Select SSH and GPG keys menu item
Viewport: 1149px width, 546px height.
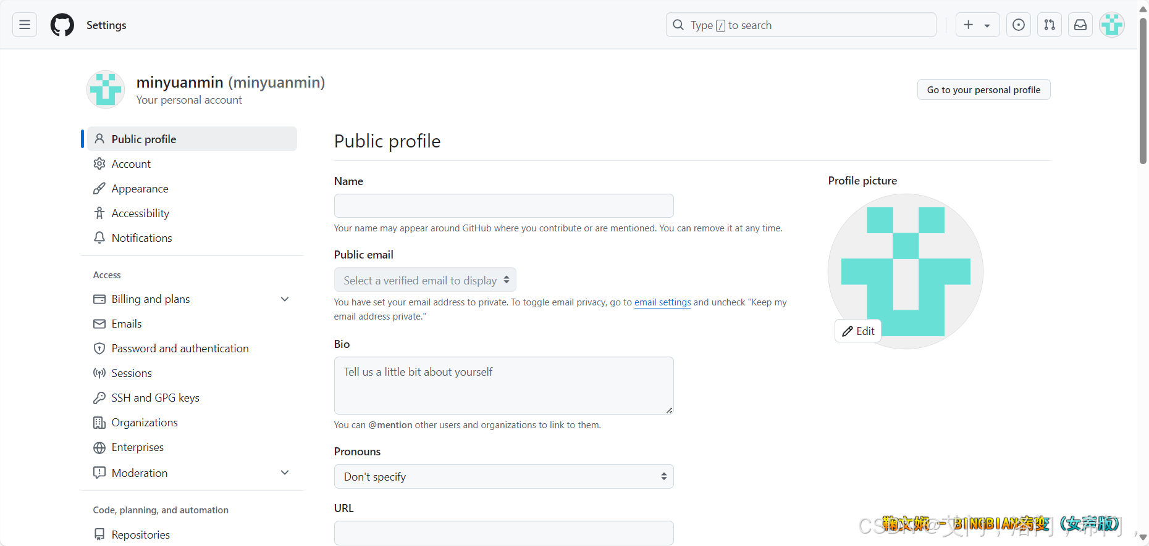tap(155, 398)
